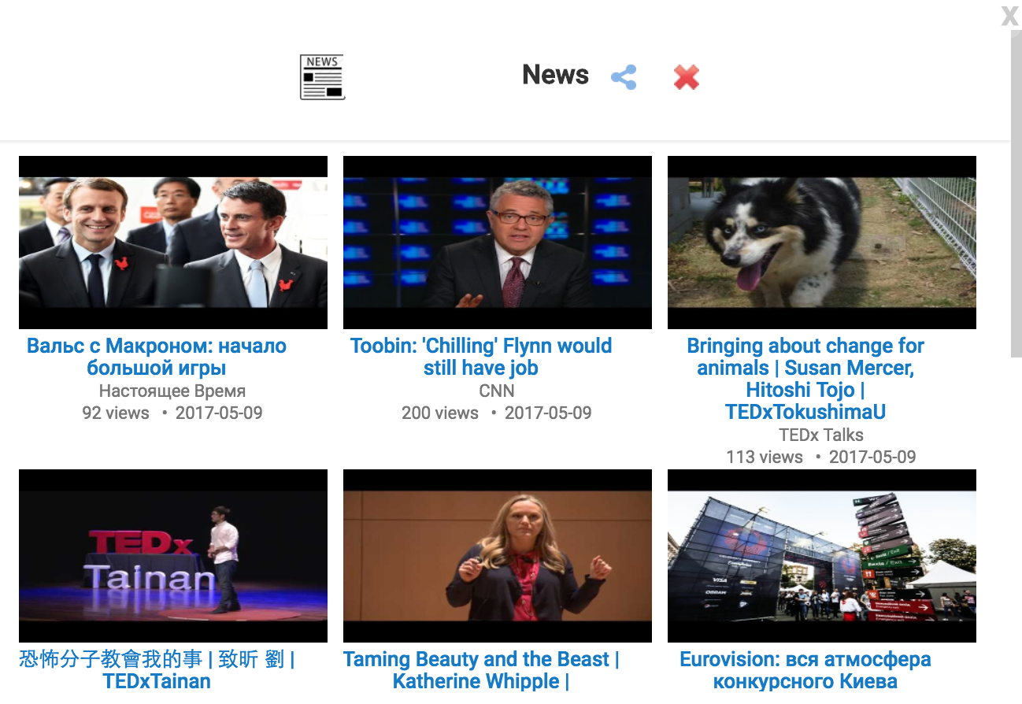Open link '恐怖分子教會我的事 | TEDxTainan'
This screenshot has width=1022, height=704.
(x=157, y=670)
